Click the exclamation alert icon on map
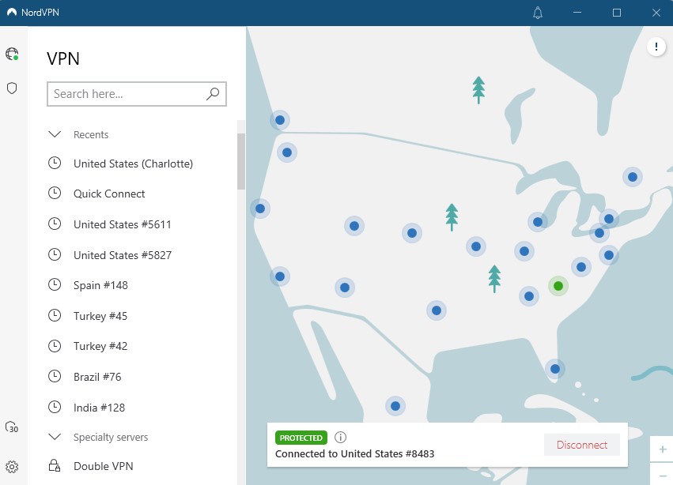The image size is (673, 485). pos(656,47)
